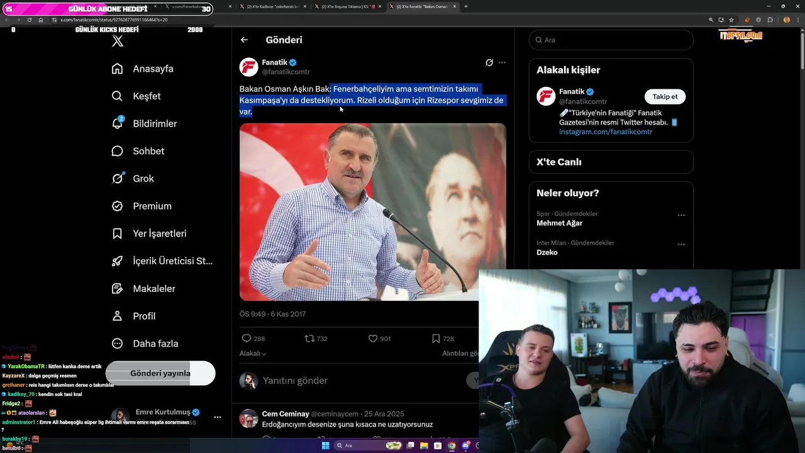Screen dimensions: 805x453
Task: Click the Sohbet speech bubble icon
Action: 117,151
